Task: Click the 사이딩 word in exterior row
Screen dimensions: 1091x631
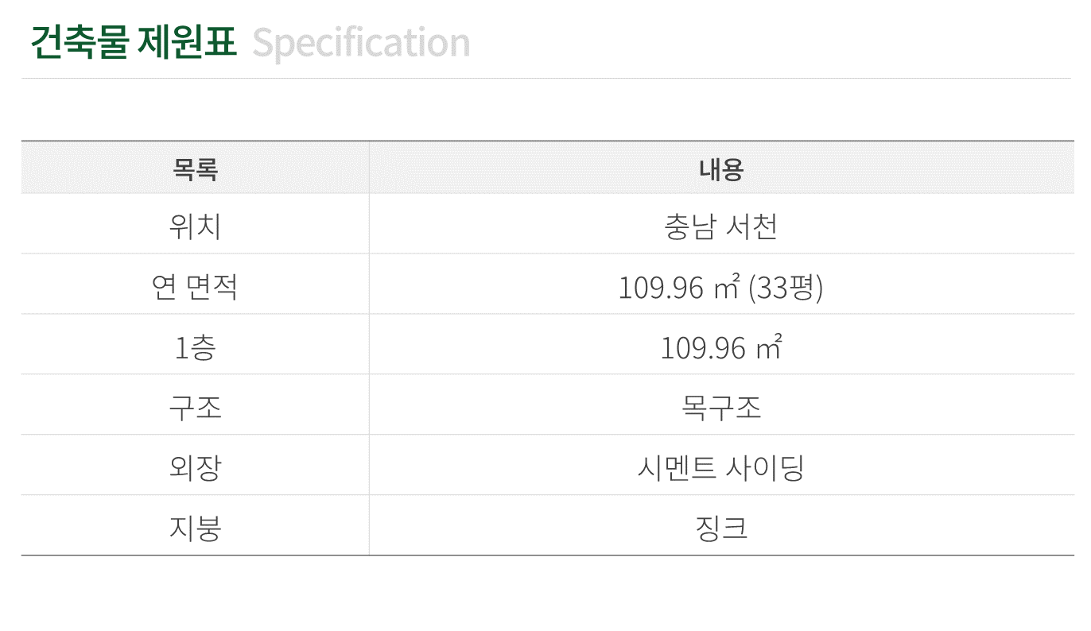Action: pyautogui.click(x=765, y=468)
